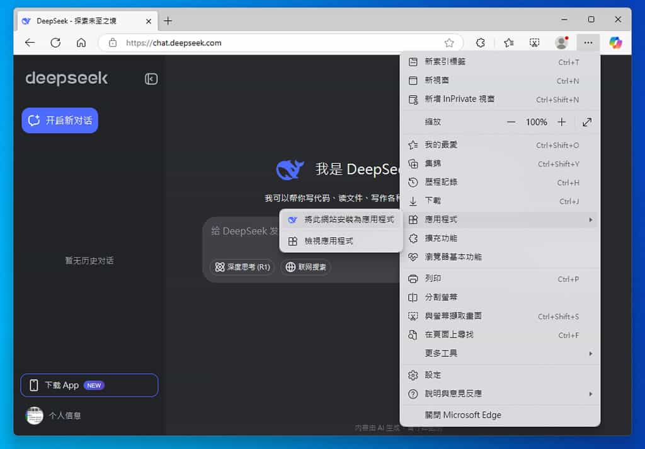The width and height of the screenshot is (645, 449).
Task: Enter full screen with the expand icon
Action: (587, 122)
